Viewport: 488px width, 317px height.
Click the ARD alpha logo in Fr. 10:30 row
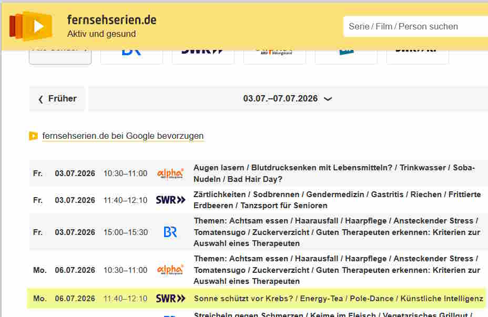pyautogui.click(x=170, y=173)
